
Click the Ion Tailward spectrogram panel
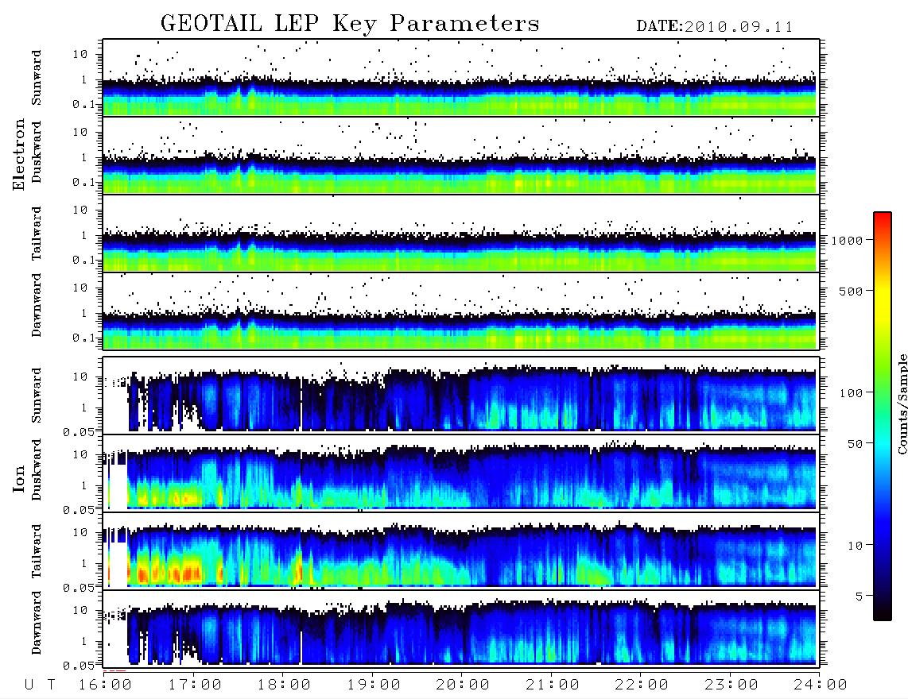pos(461,551)
